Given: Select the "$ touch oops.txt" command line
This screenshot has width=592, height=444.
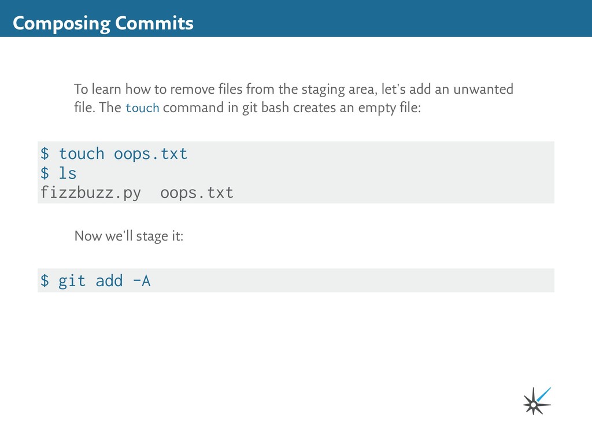Looking at the screenshot, I should click(x=114, y=154).
